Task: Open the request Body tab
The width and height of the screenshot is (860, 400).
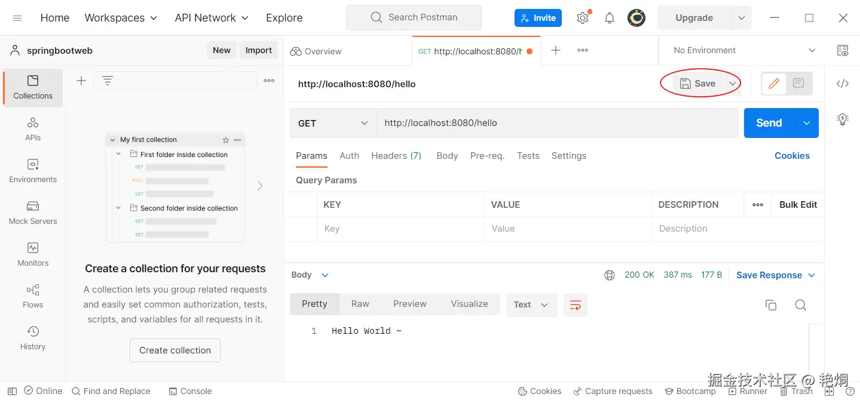Action: 447,156
